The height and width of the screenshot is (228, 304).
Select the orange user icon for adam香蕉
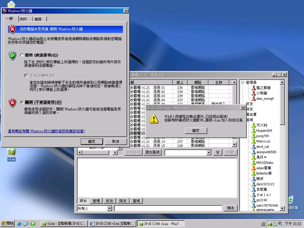point(254,168)
